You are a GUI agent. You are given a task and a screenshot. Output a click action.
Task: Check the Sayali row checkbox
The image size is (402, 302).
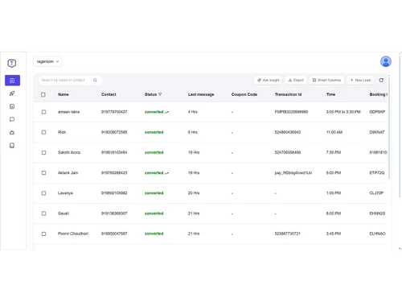pyautogui.click(x=43, y=213)
